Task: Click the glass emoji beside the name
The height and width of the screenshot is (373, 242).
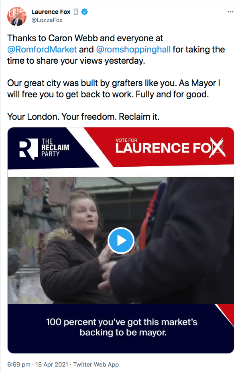Action: [x=76, y=12]
